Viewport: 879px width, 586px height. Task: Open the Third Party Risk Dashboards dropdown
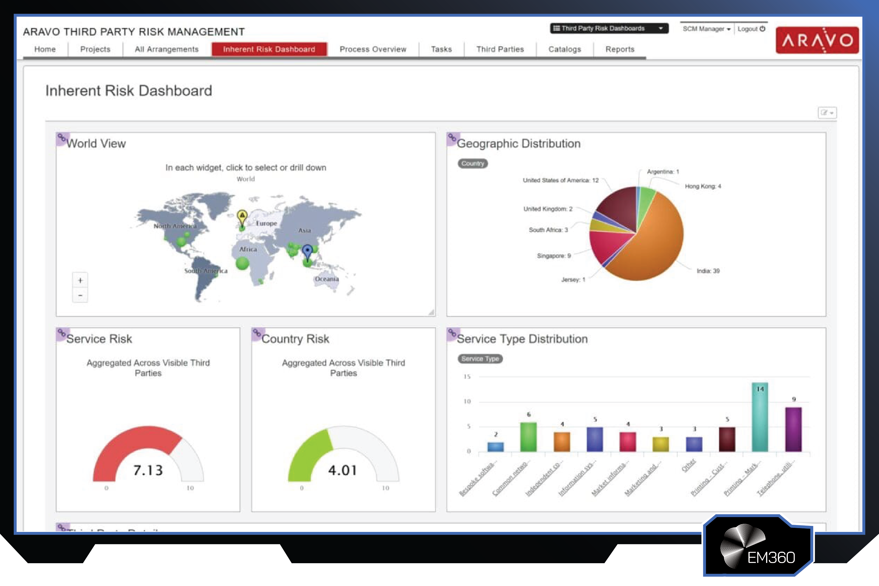tap(609, 28)
